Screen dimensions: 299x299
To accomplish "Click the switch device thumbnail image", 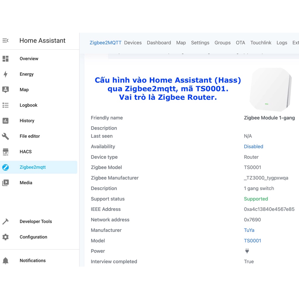I will tap(271, 89).
